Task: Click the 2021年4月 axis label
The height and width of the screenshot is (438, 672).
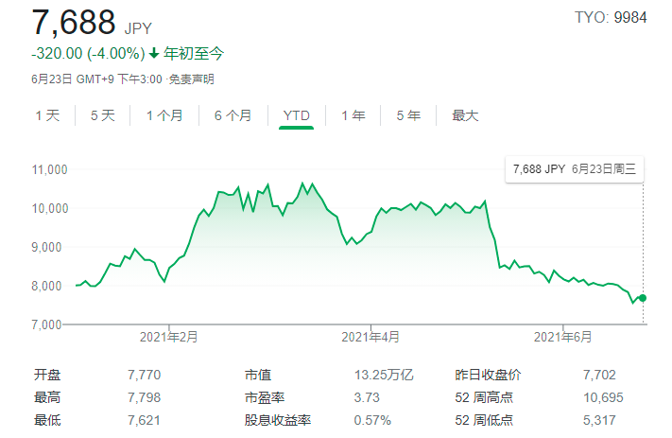Action: [x=370, y=337]
